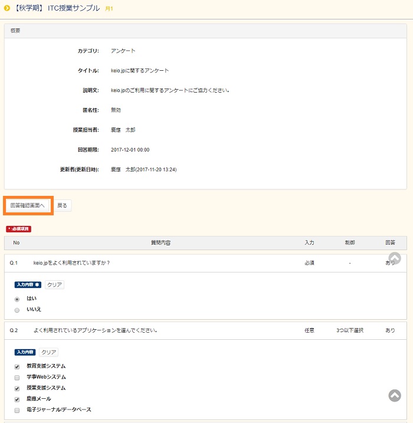Select the はい radio button
Viewport: 413px width, 423px height.
click(17, 299)
